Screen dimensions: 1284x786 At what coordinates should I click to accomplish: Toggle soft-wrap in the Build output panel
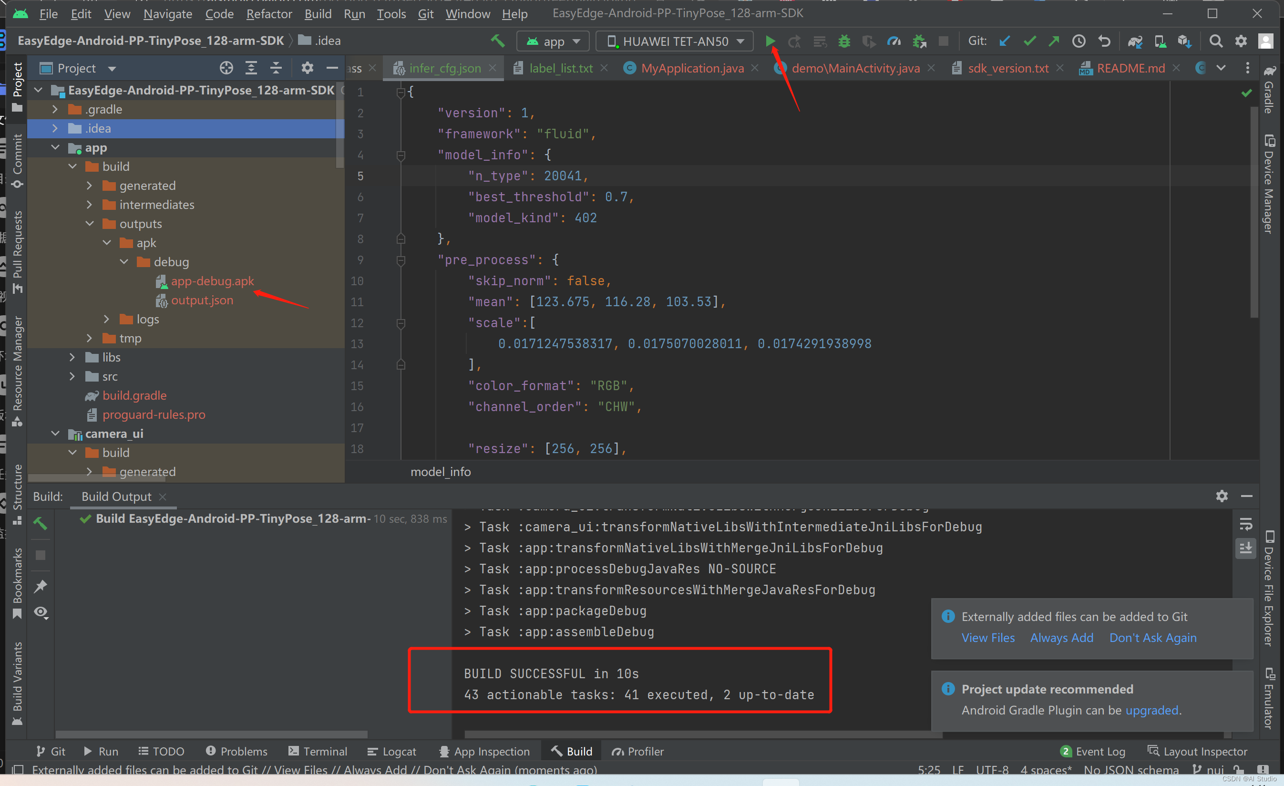tap(1246, 524)
